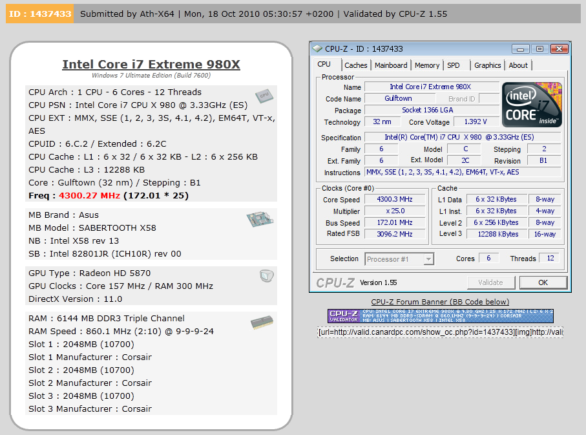The width and height of the screenshot is (586, 435).
Task: Click the MB Model : SABERTOOTH X58 line
Action: coord(92,228)
